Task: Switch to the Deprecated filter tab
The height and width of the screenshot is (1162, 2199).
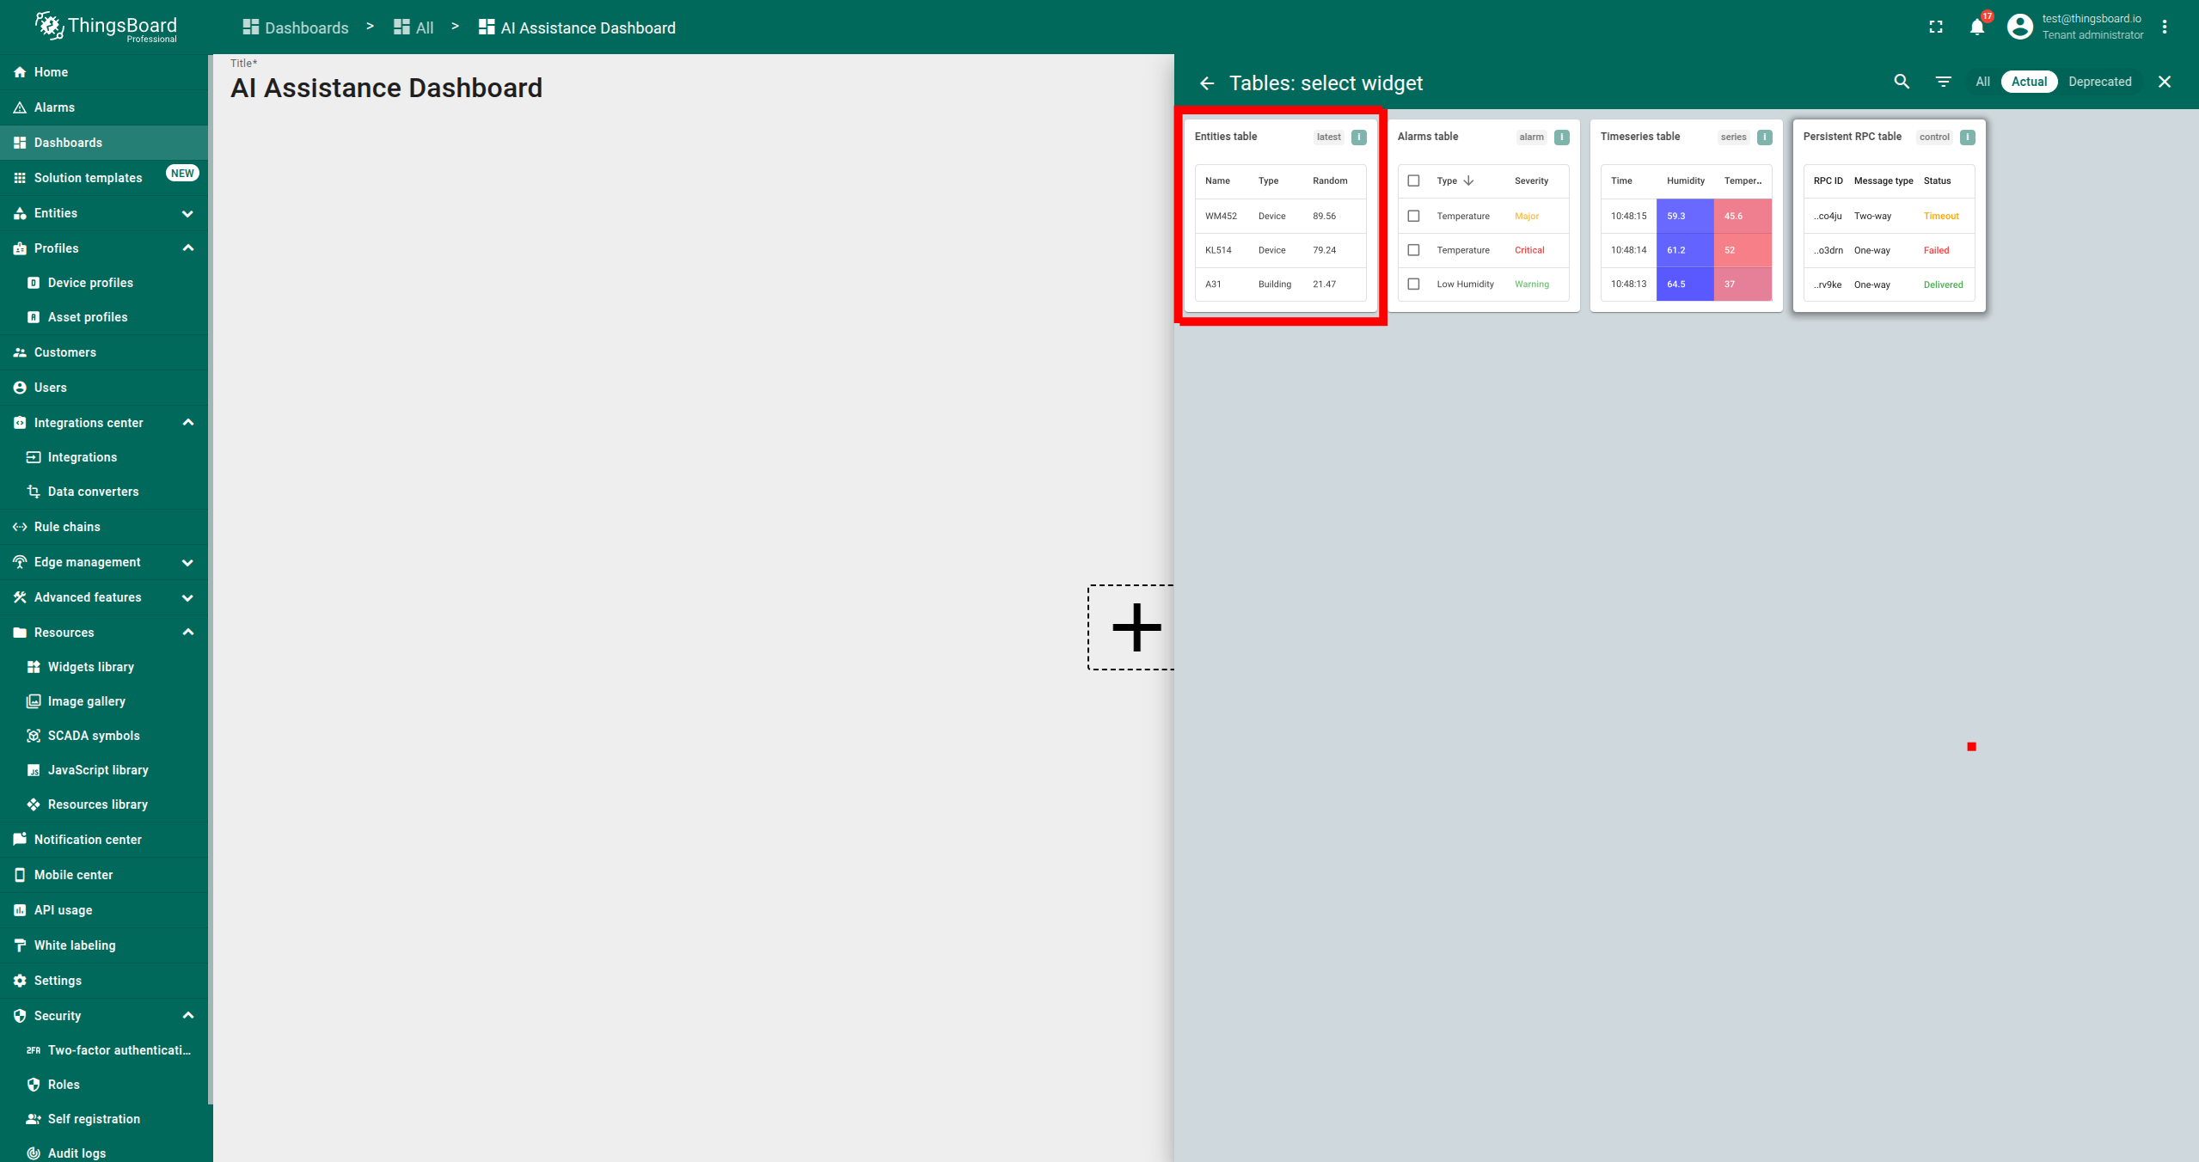Action: coord(2099,82)
